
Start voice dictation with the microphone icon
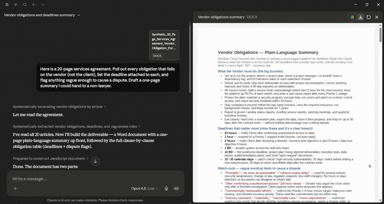coord(166,189)
